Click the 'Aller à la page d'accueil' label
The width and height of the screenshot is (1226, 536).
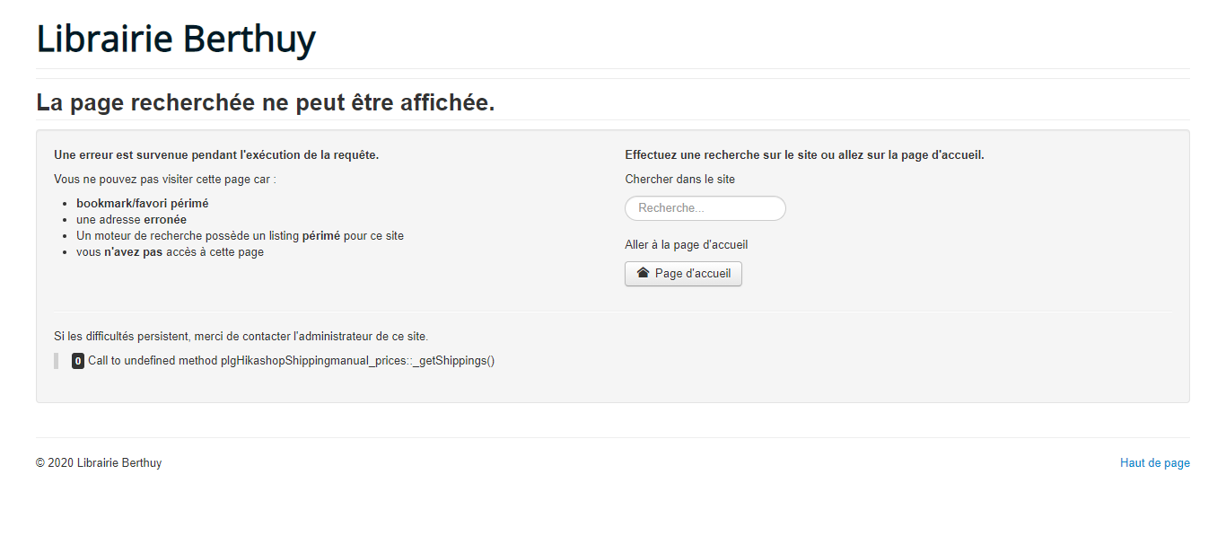[x=687, y=245]
